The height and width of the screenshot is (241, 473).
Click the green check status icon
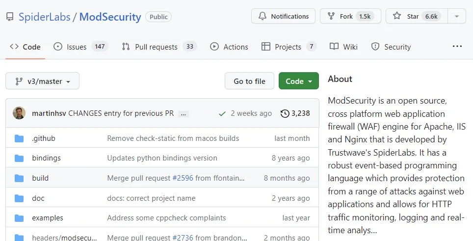(x=222, y=114)
